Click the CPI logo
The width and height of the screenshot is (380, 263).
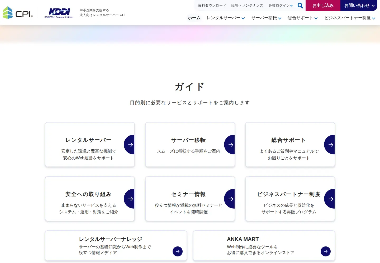(18, 13)
